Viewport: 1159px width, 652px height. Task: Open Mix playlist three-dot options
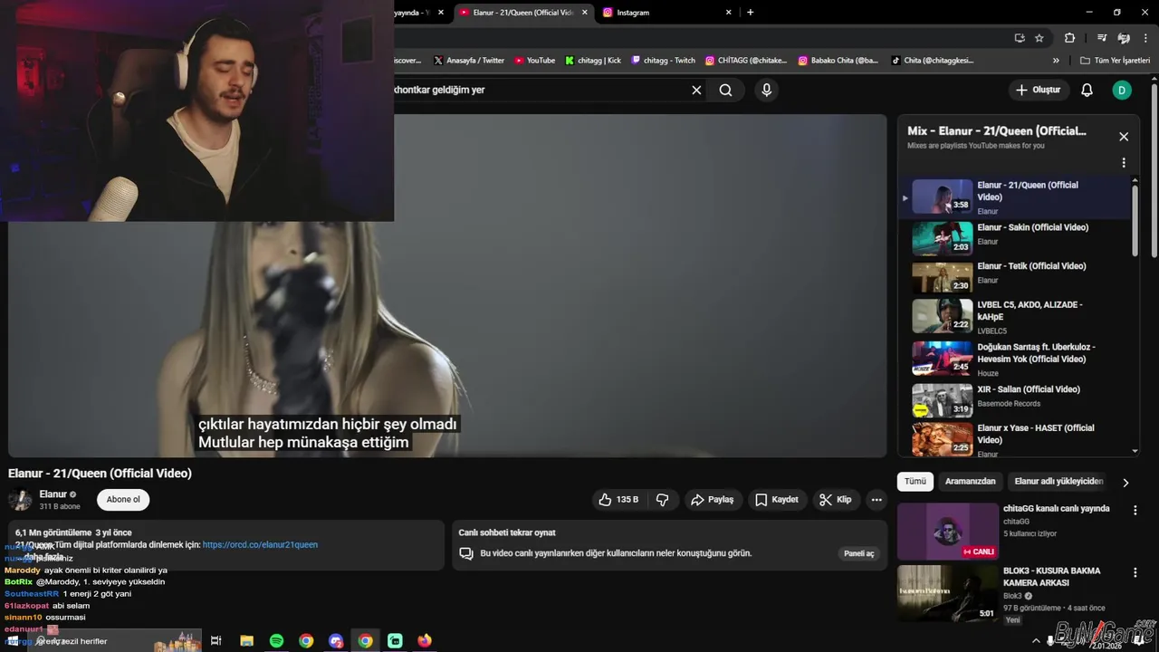click(1124, 163)
